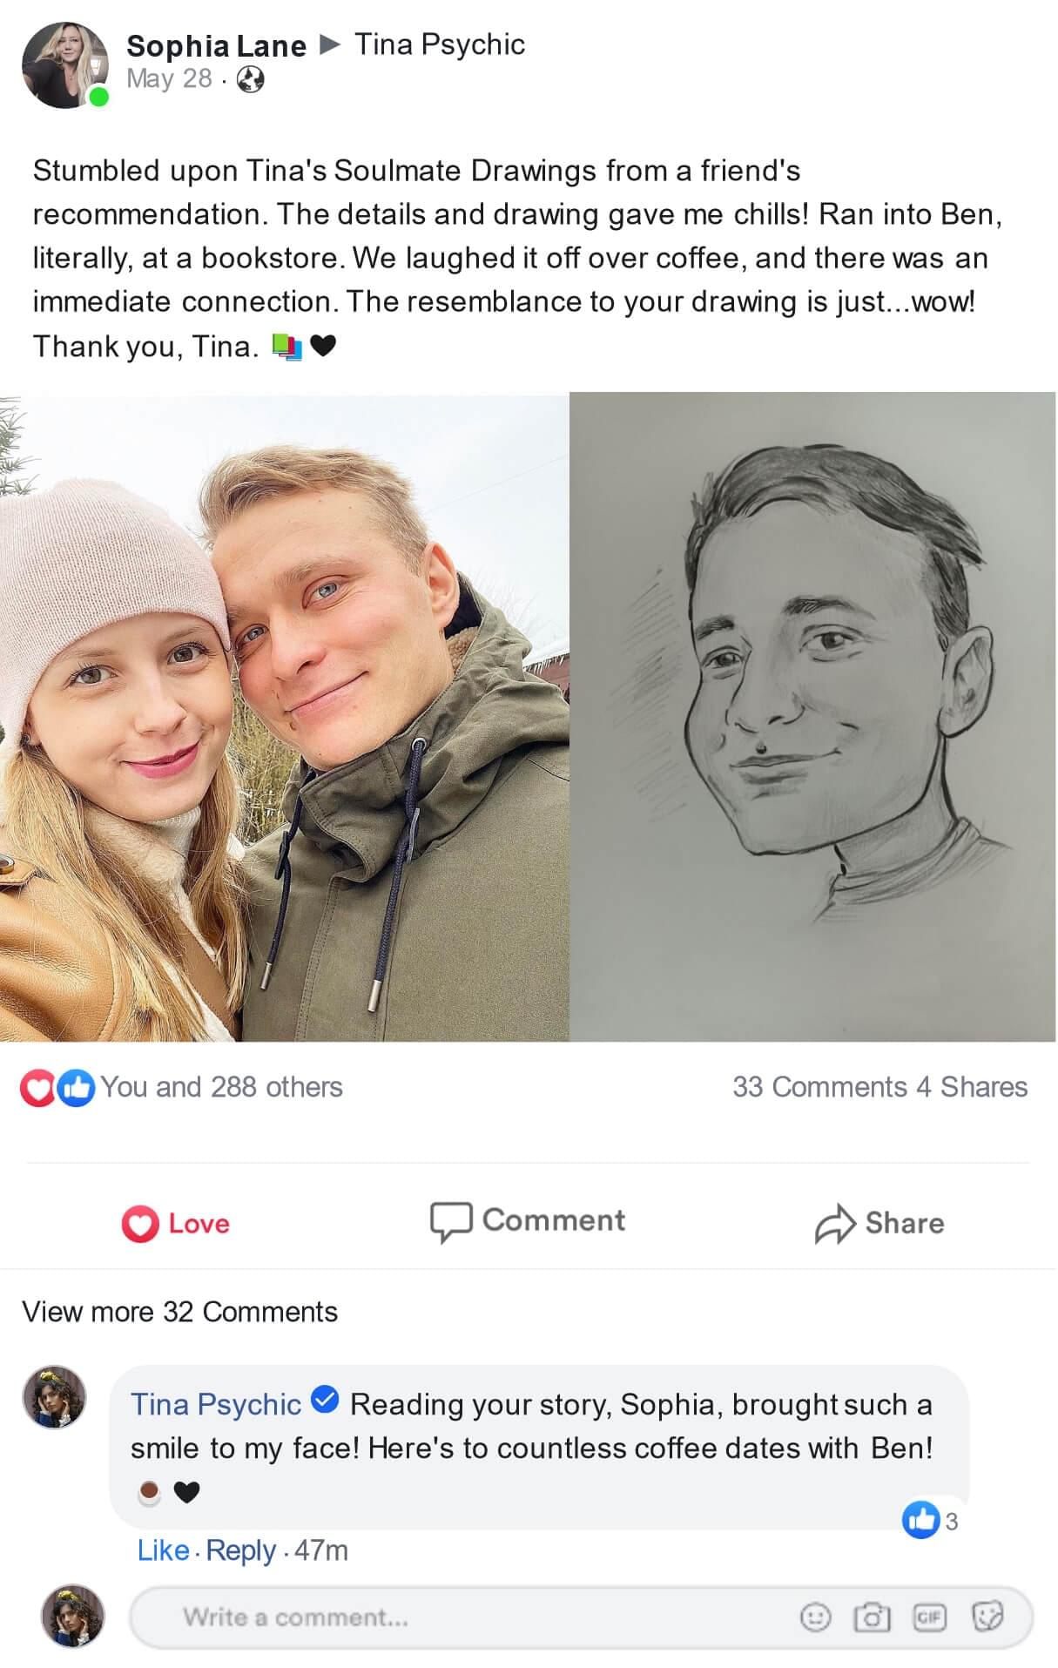Click the verified badge next to Tina Psychic
The image size is (1058, 1668).
(x=325, y=1401)
